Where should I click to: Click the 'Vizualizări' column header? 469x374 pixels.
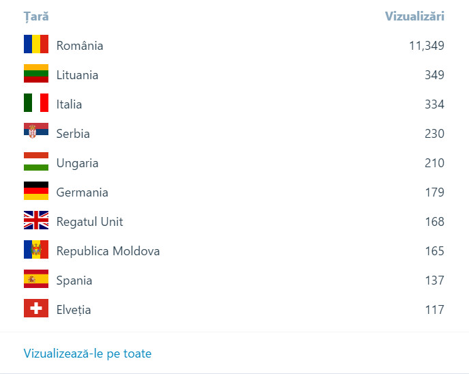coord(414,16)
